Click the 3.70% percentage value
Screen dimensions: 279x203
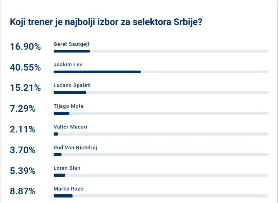click(x=23, y=150)
